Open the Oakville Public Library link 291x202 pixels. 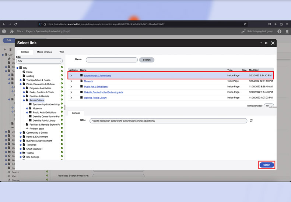coord(95,98)
